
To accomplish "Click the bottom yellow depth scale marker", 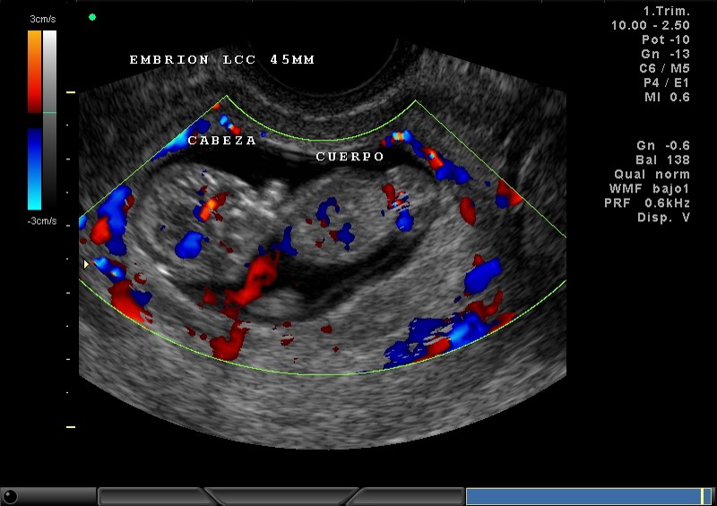I will [71, 427].
